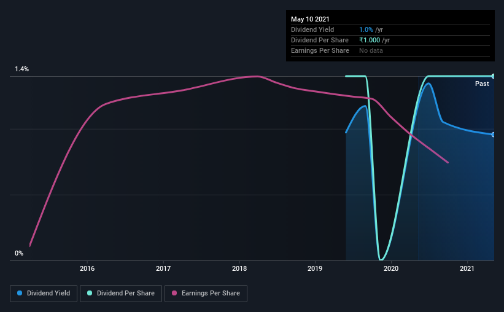Toggle the Dividend Per Share legend button
The width and height of the screenshot is (504, 312).
pos(121,294)
